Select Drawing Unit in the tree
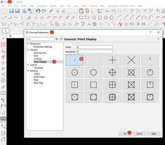This screenshot has height=145, width=165. click(x=40, y=53)
